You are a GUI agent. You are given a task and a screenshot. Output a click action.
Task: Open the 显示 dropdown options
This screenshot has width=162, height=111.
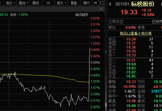click(x=61, y=3)
